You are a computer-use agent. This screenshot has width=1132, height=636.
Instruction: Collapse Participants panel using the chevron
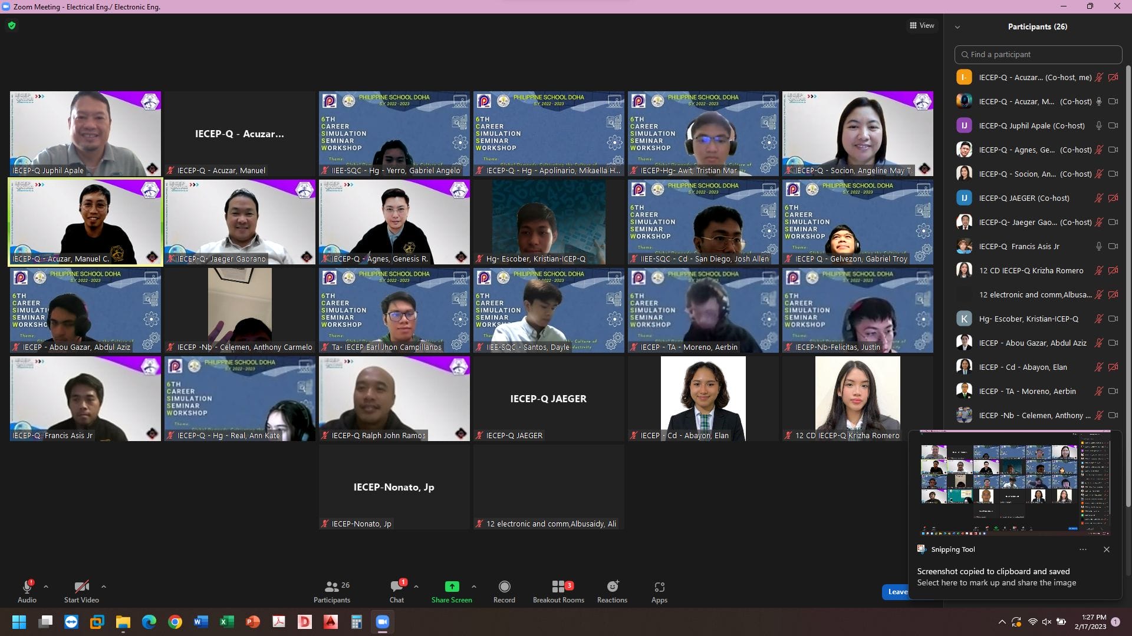click(957, 27)
